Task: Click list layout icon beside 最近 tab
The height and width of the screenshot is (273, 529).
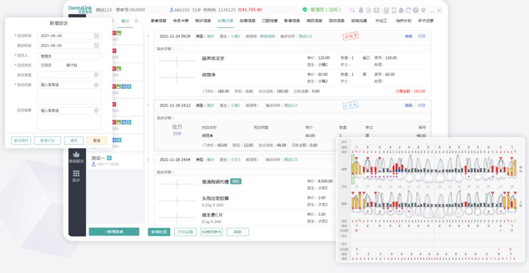Action: (x=136, y=21)
